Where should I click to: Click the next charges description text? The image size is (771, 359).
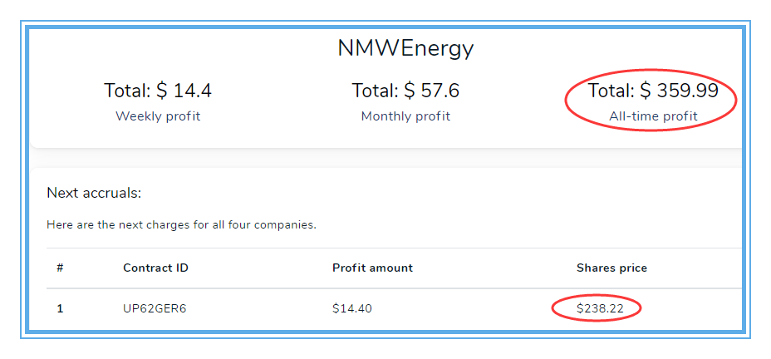click(x=181, y=225)
